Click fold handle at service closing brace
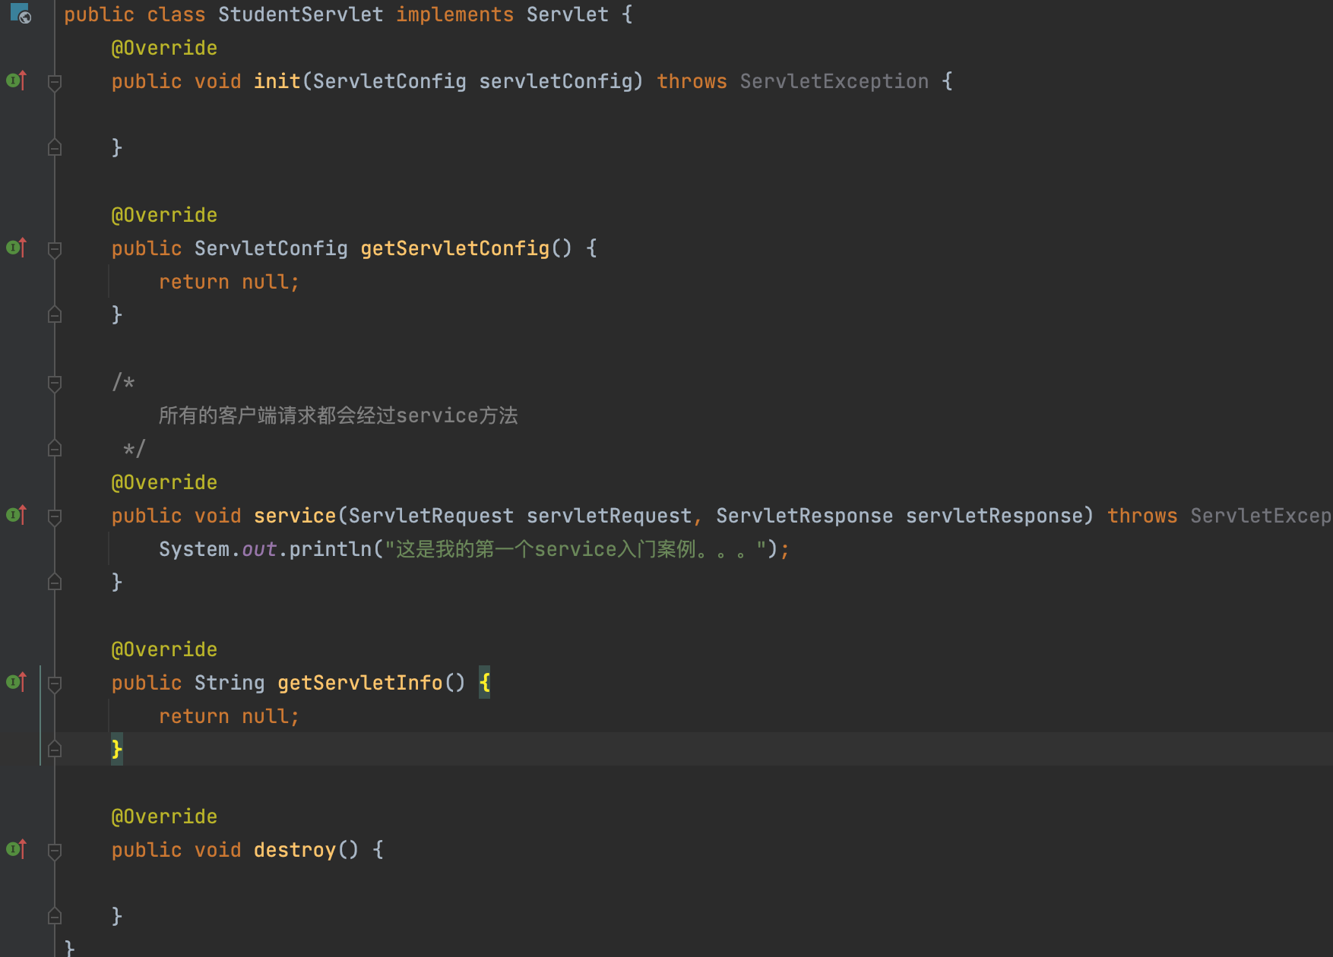The width and height of the screenshot is (1333, 957). 55,582
